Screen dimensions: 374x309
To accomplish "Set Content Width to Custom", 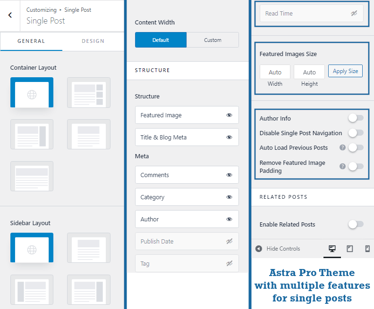I will 212,40.
